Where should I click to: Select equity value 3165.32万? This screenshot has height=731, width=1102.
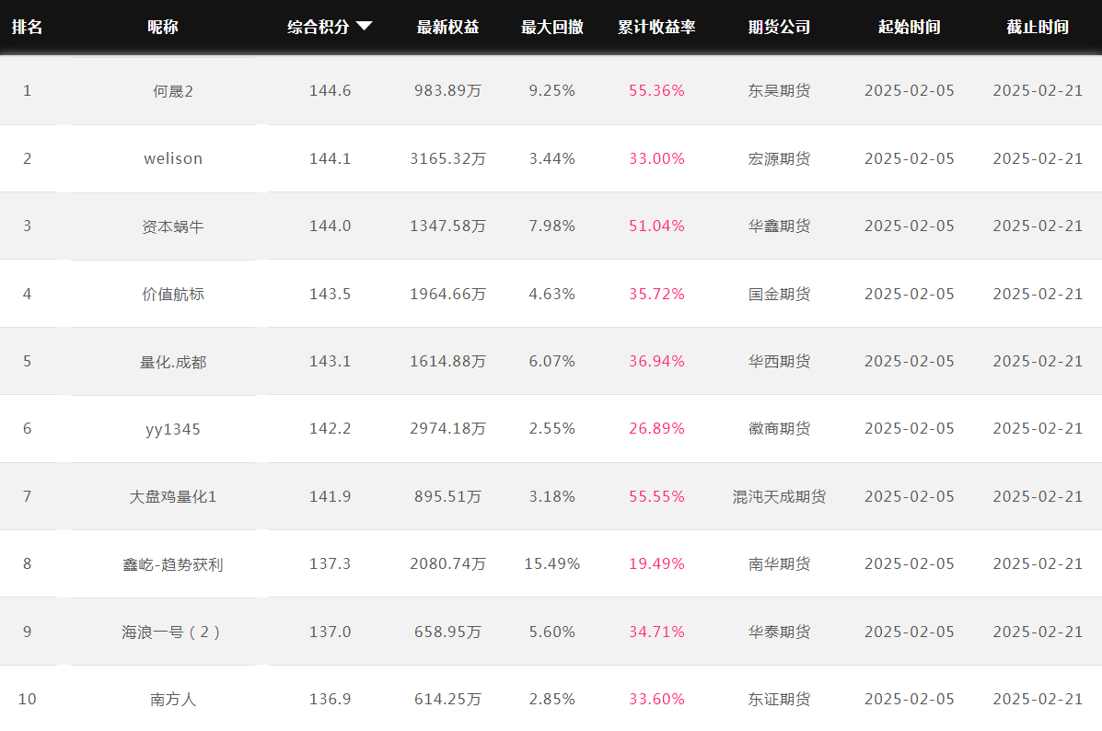pyautogui.click(x=447, y=159)
